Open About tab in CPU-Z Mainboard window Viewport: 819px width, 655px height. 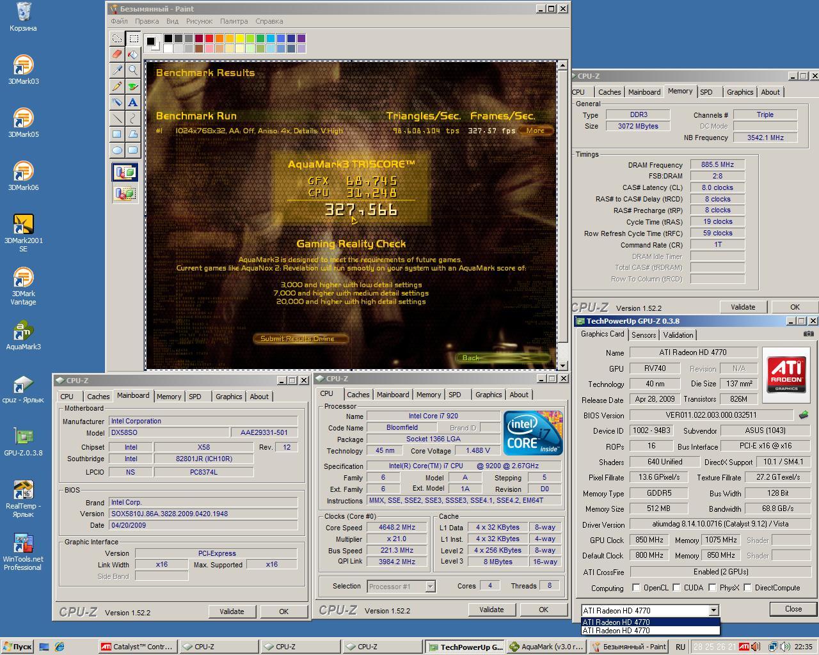(259, 397)
